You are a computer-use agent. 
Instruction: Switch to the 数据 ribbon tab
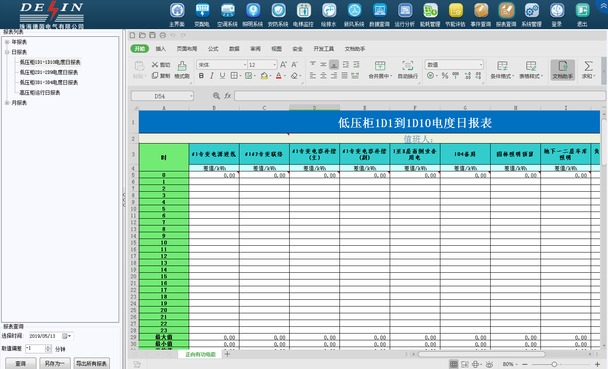pyautogui.click(x=234, y=49)
